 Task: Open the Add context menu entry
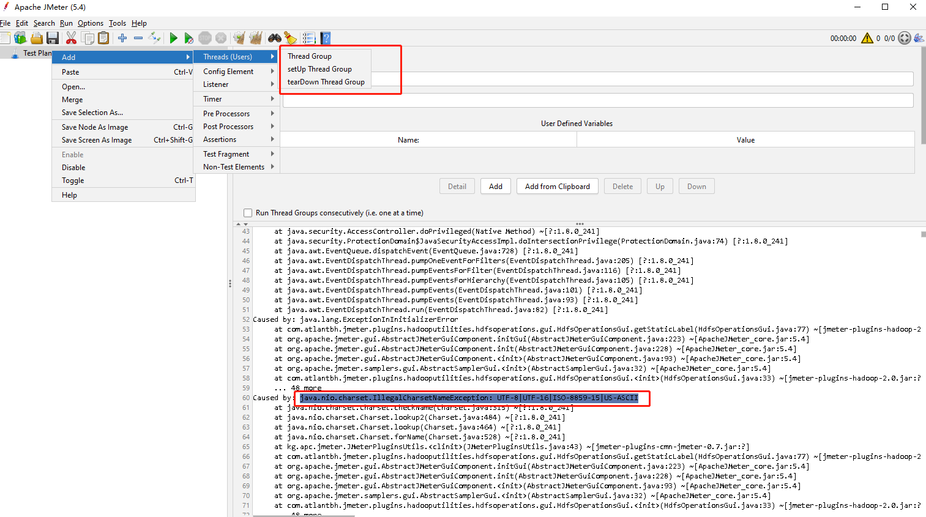point(123,57)
